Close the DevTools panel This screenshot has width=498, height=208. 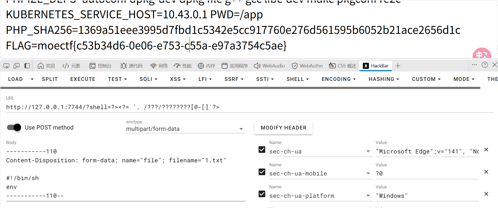[494, 65]
